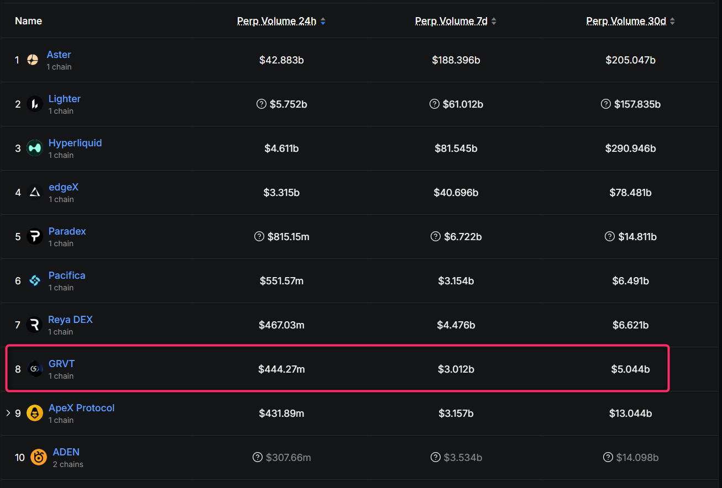Click the edgeX triangle logo icon
Image resolution: width=722 pixels, height=488 pixels.
pos(34,192)
